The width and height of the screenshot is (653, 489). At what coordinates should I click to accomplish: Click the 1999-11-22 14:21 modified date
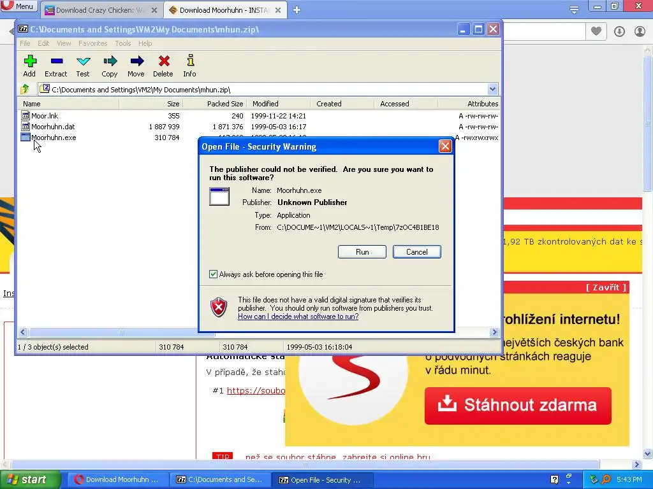click(x=278, y=116)
